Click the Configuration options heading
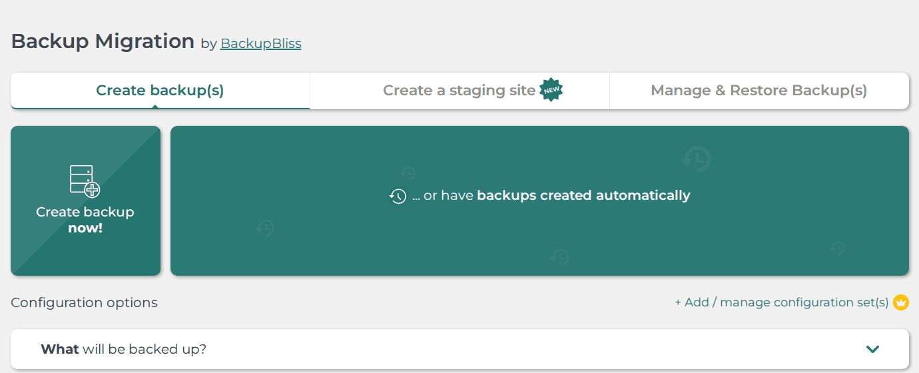Screen dimensions: 919x373 pyautogui.click(x=85, y=302)
